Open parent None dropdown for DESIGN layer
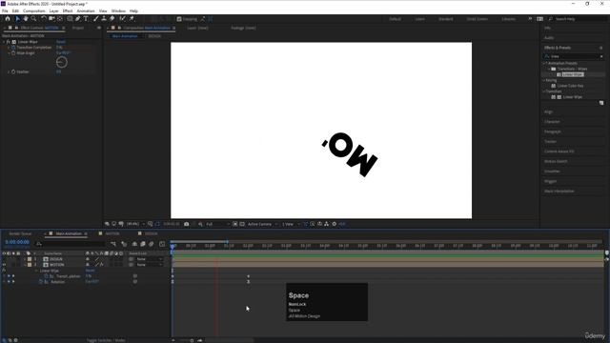This screenshot has height=343, width=610. click(x=149, y=259)
